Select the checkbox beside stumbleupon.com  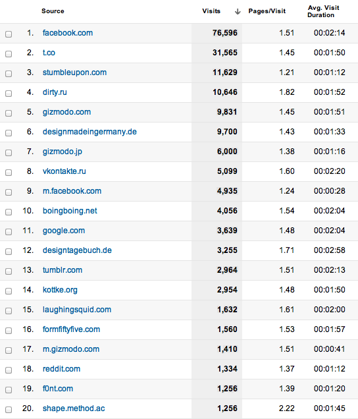pyautogui.click(x=9, y=74)
